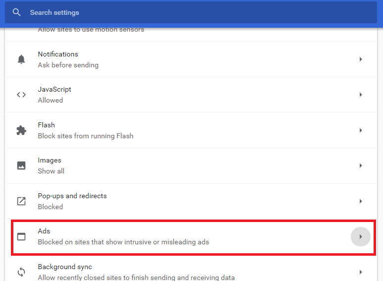Click the 'Block sites from running Flash' text
The height and width of the screenshot is (281, 383).
pyautogui.click(x=85, y=136)
